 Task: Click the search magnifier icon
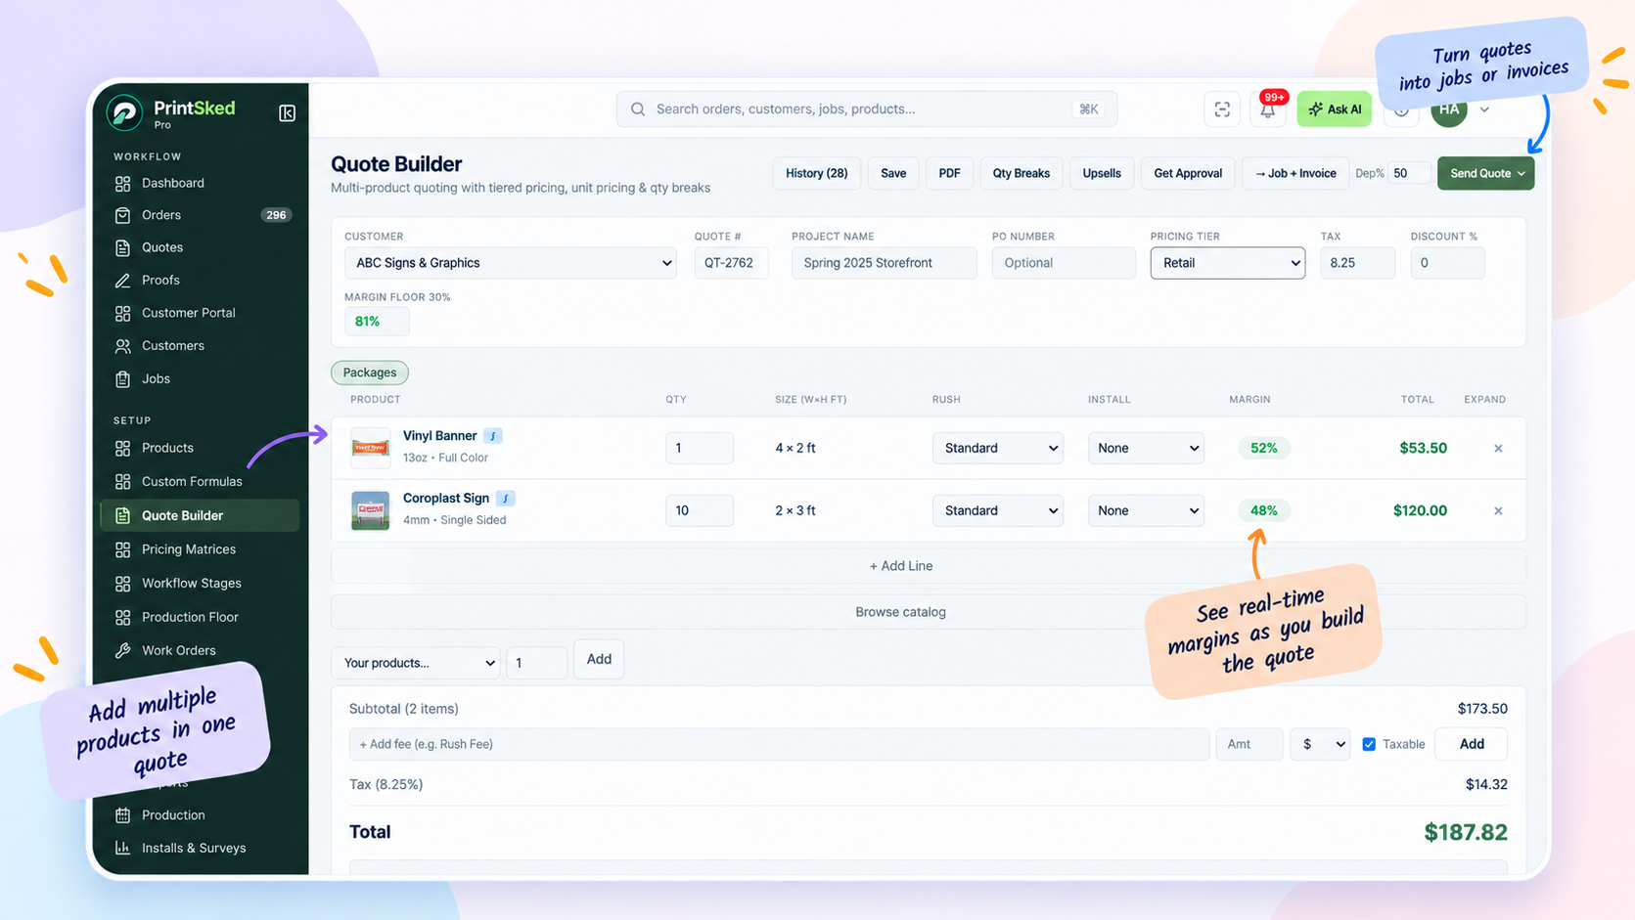pos(638,110)
